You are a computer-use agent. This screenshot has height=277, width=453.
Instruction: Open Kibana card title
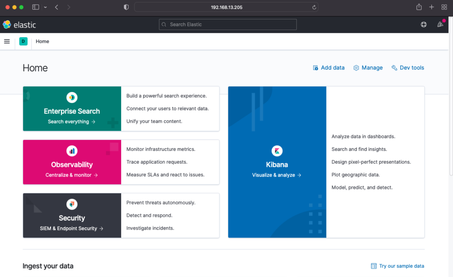277,165
